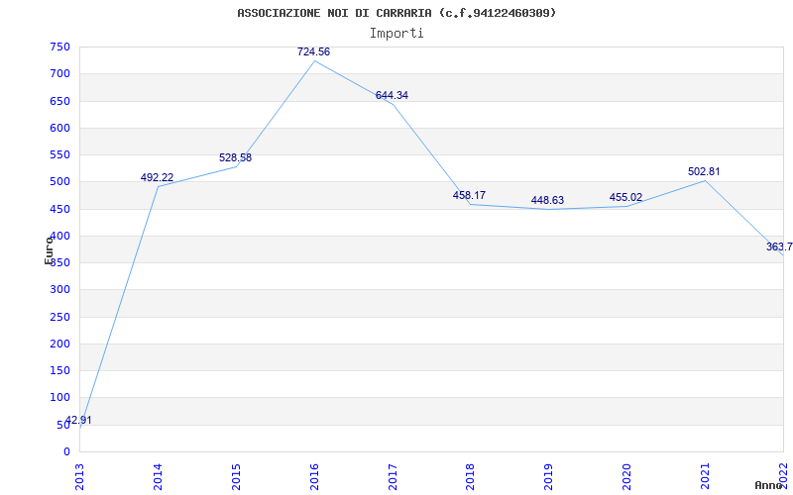Click the 2013 x-axis year label

click(x=79, y=476)
